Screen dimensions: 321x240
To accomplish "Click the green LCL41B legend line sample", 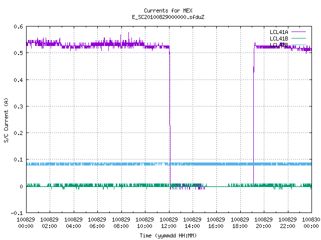I will [x=298, y=38].
